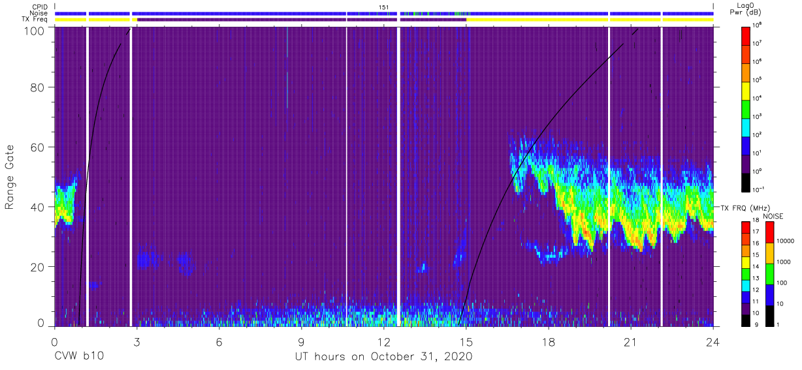
Task: Click the x-axis tick label "15"
Action: (466, 342)
